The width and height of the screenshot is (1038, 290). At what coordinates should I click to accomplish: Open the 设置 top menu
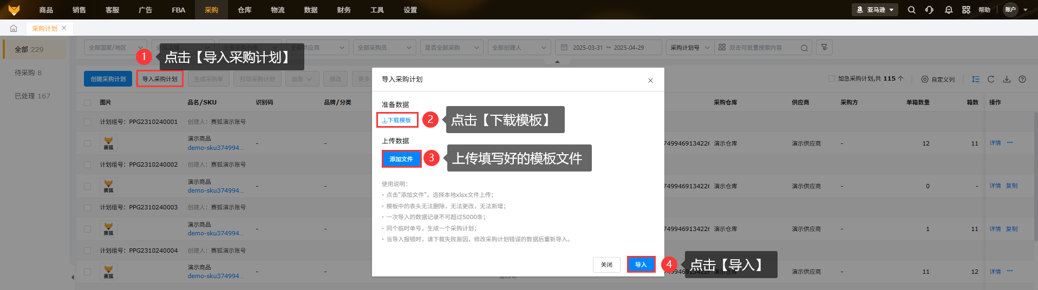click(410, 10)
